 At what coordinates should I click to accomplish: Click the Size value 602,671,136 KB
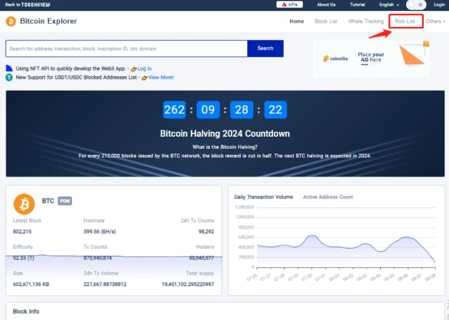click(31, 284)
